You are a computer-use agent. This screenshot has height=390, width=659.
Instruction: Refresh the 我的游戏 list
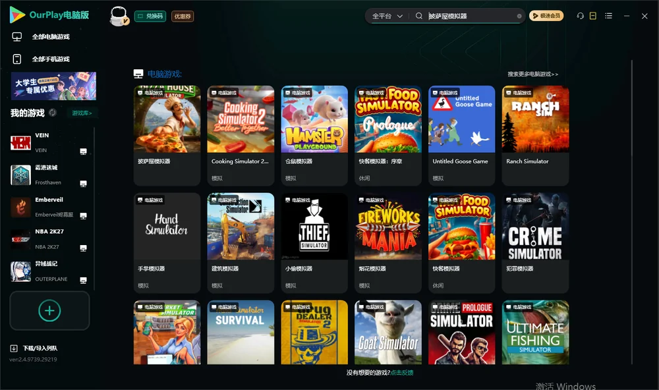tap(53, 113)
